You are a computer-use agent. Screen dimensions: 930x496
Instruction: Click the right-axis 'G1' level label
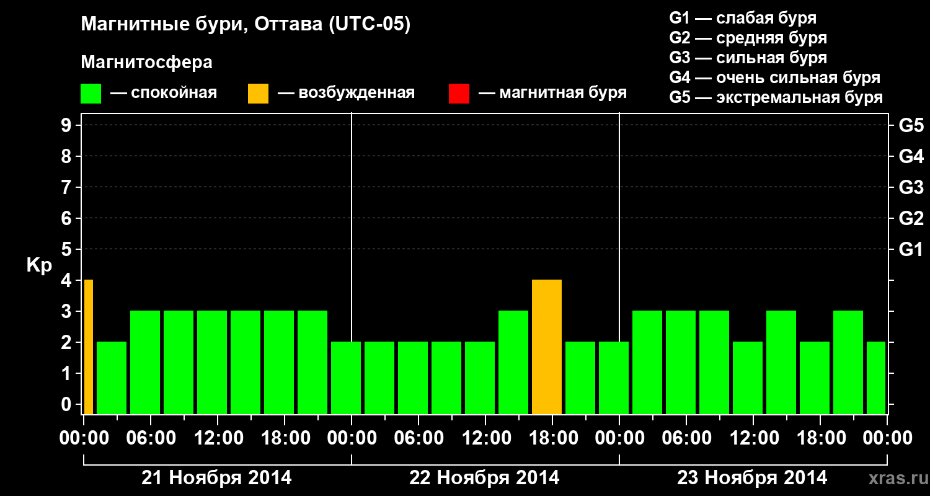pyautogui.click(x=911, y=250)
